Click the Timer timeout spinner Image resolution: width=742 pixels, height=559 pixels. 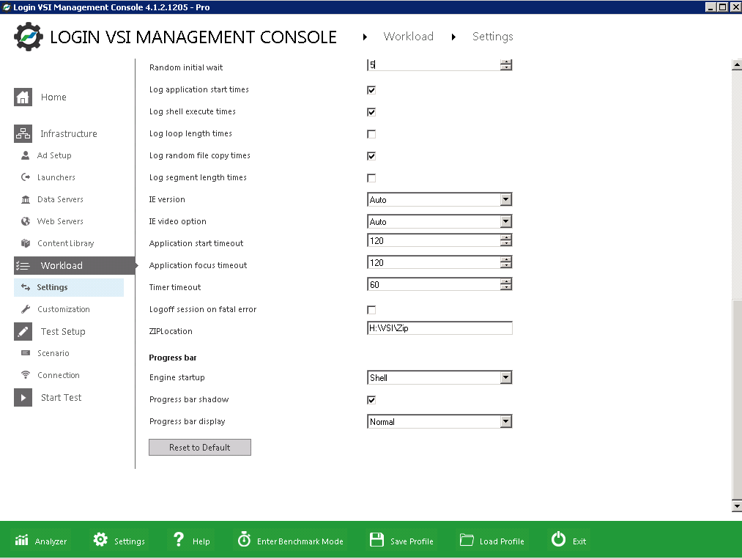click(x=506, y=284)
